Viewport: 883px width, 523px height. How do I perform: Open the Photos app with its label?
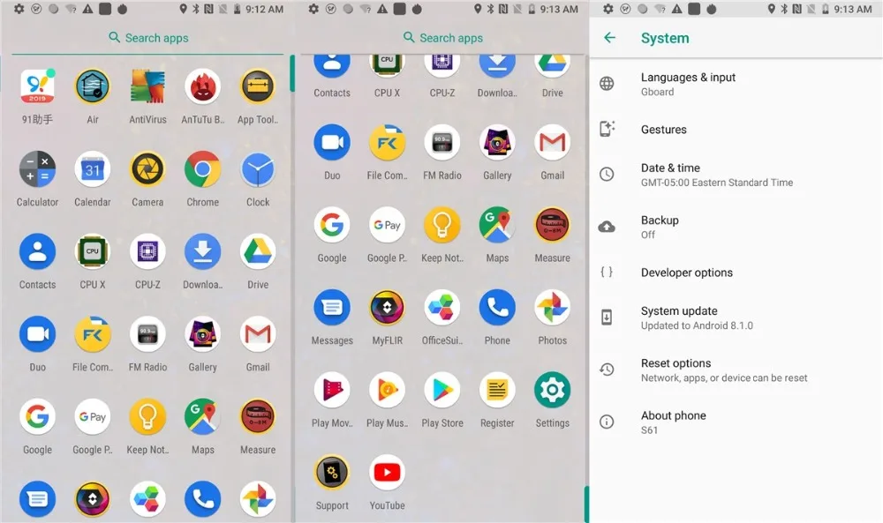coord(553,318)
